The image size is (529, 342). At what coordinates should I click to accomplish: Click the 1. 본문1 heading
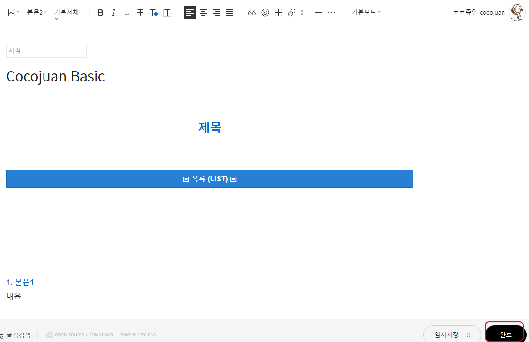click(20, 282)
